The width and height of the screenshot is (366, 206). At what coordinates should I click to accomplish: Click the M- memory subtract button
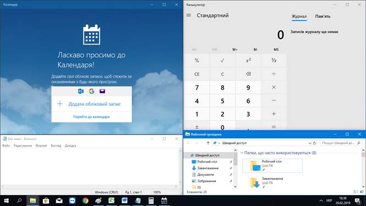(255, 50)
